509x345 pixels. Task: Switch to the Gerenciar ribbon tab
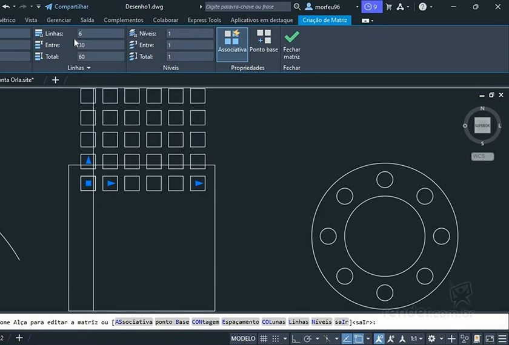click(x=59, y=20)
